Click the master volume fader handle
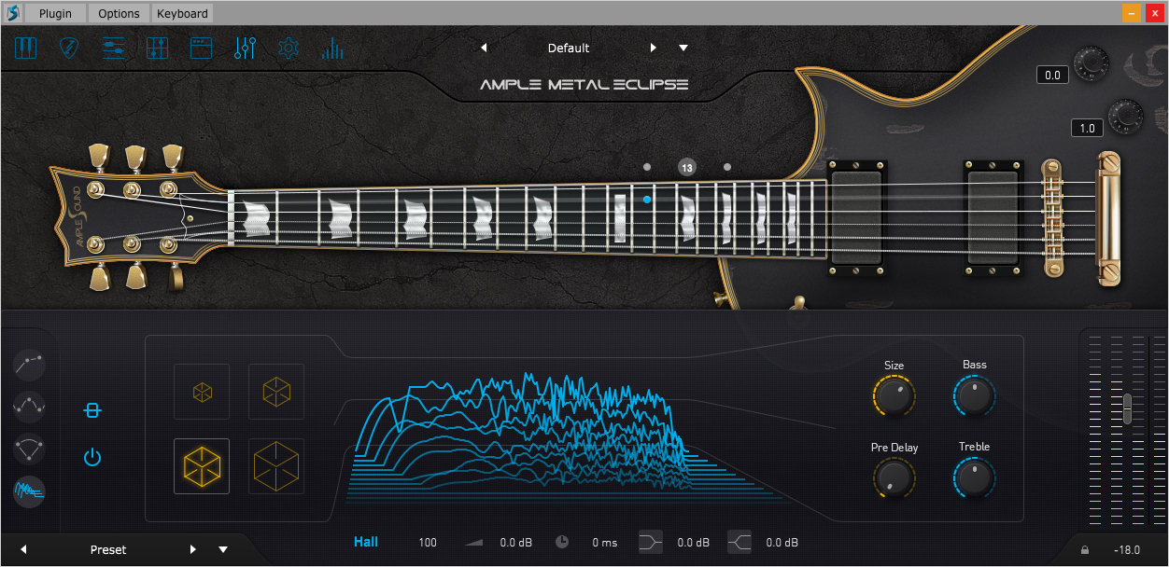1169x567 pixels. pyautogui.click(x=1128, y=408)
